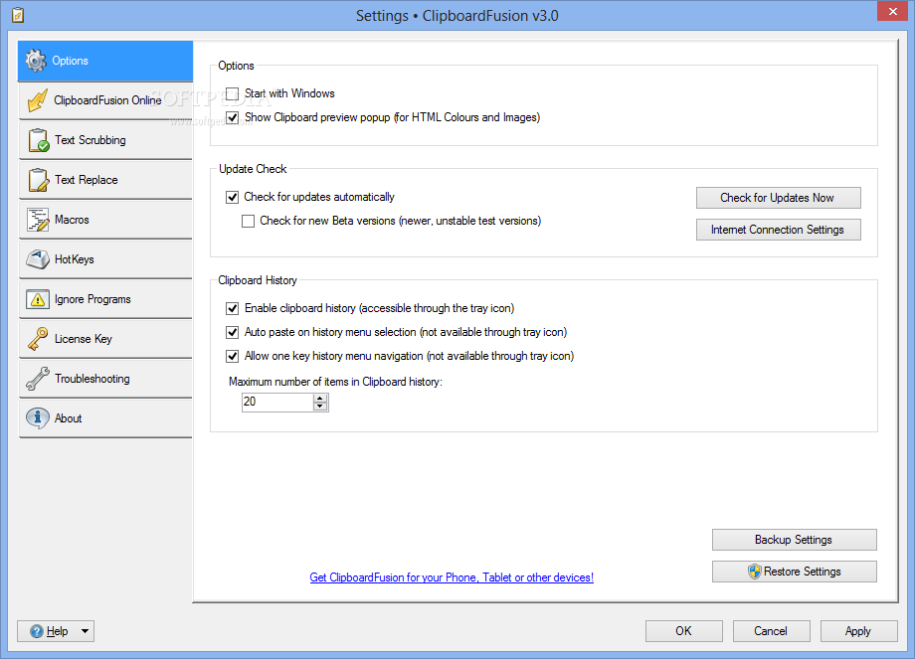
Task: Click the HotKeys keyboard key icon
Action: (38, 259)
